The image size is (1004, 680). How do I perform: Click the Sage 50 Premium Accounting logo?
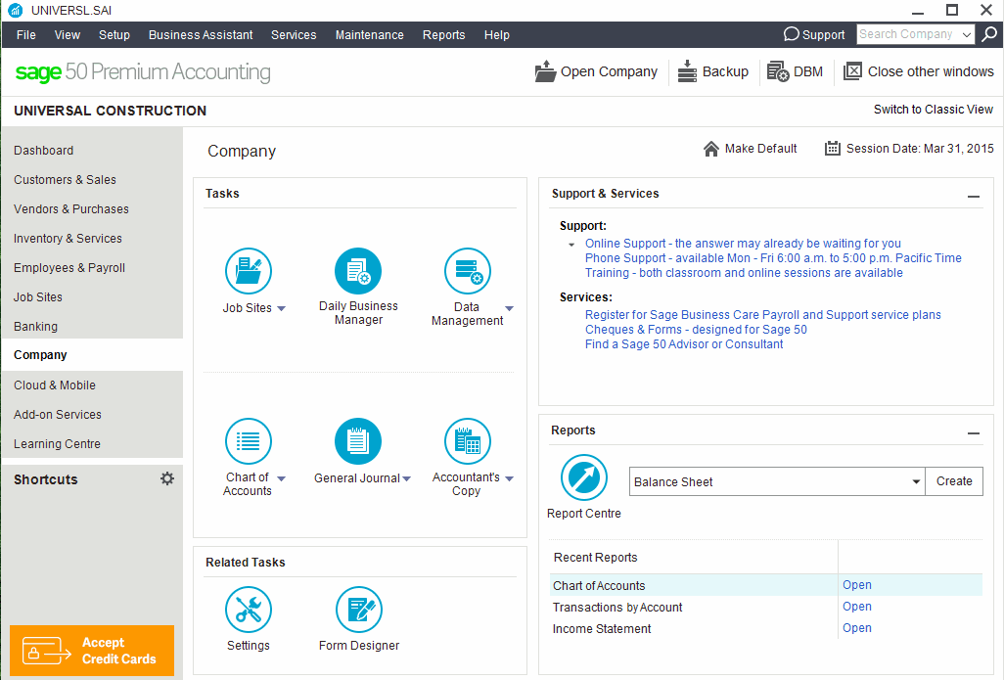pos(143,71)
